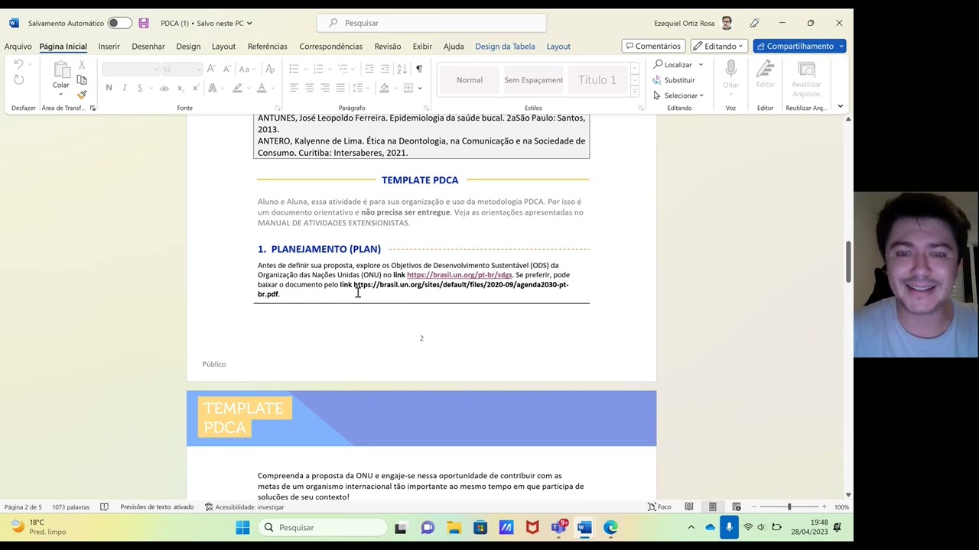This screenshot has height=550, width=979.
Task: Open Microsoft Edge from the taskbar
Action: (x=610, y=527)
